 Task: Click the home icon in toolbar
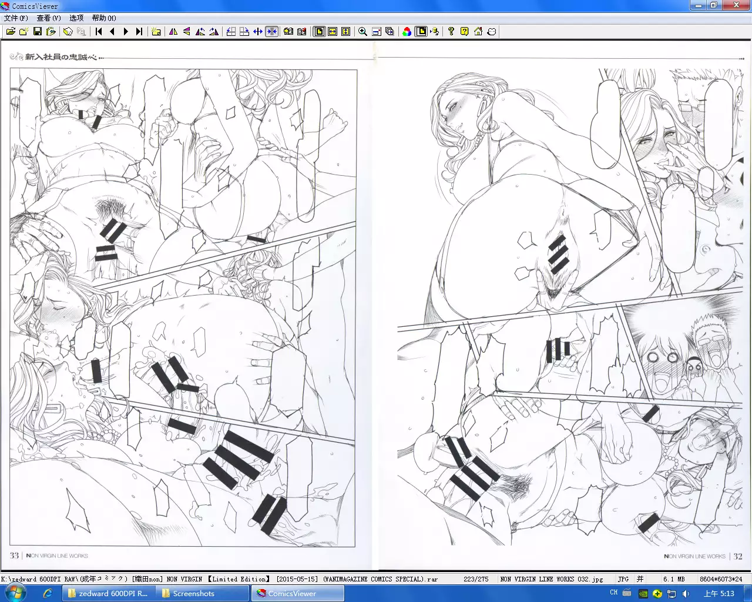pyautogui.click(x=478, y=32)
